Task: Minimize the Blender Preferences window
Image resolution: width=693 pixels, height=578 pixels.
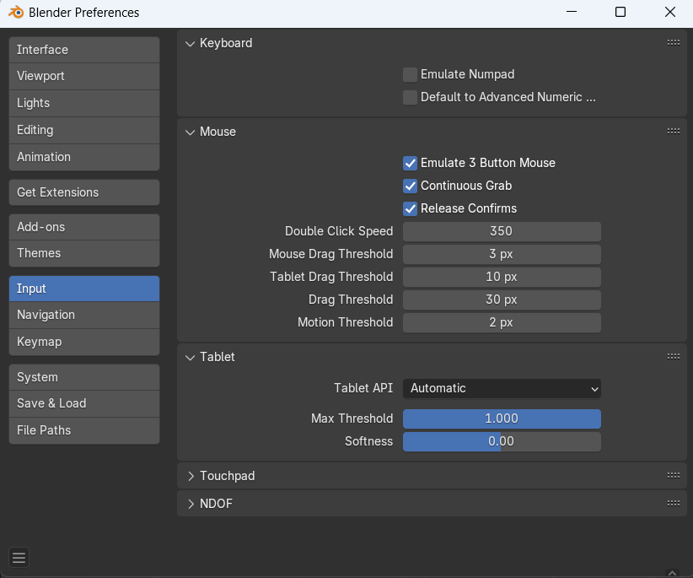Action: coord(572,12)
